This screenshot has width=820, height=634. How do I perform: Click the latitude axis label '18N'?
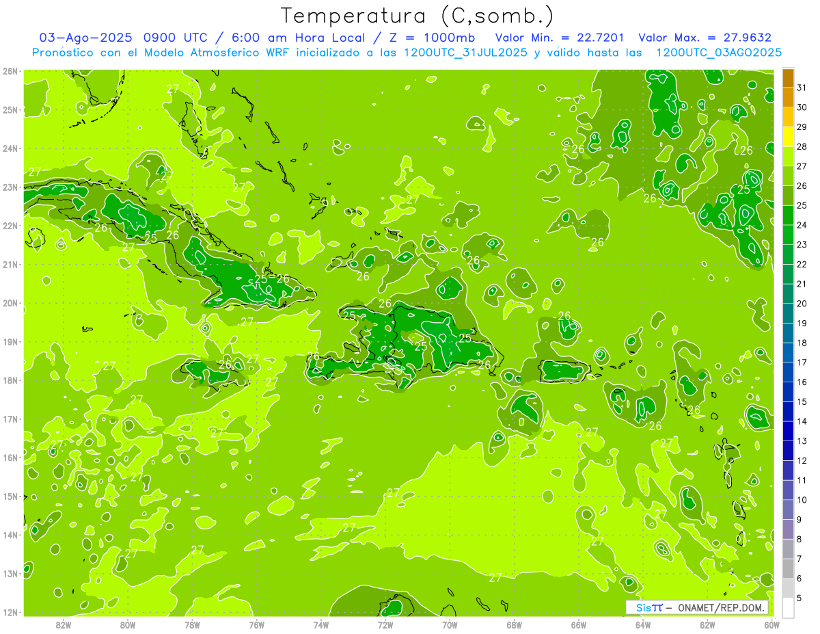10,380
